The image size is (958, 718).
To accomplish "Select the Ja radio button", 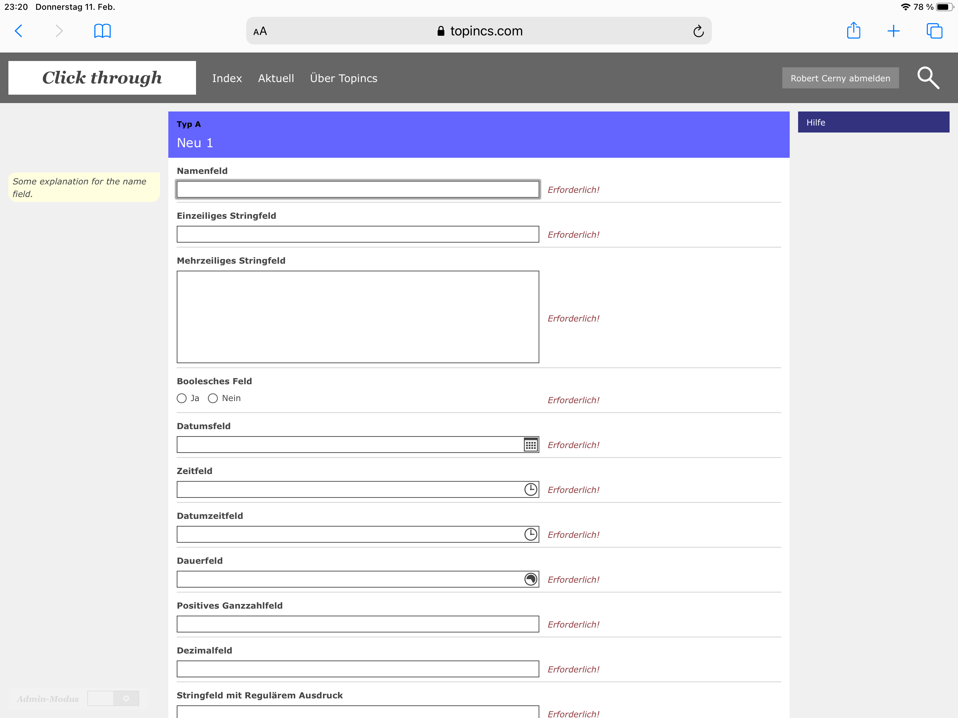I will click(182, 398).
